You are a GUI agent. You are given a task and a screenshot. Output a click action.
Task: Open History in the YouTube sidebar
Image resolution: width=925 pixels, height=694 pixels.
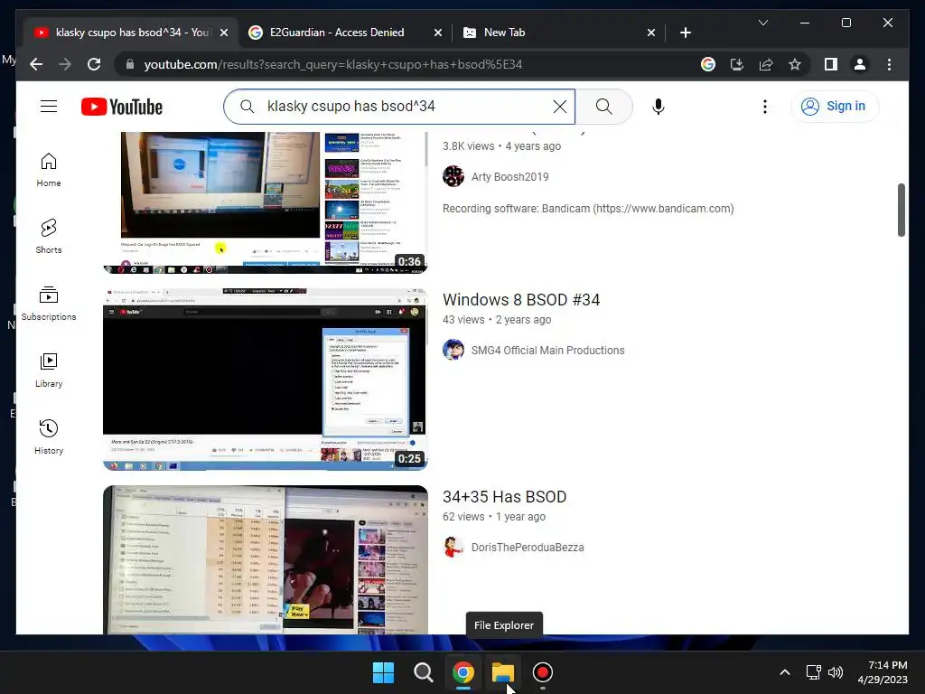pyautogui.click(x=49, y=437)
